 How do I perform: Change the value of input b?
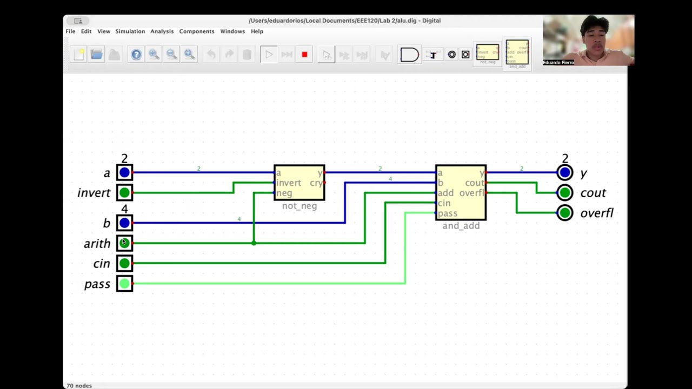(x=124, y=223)
